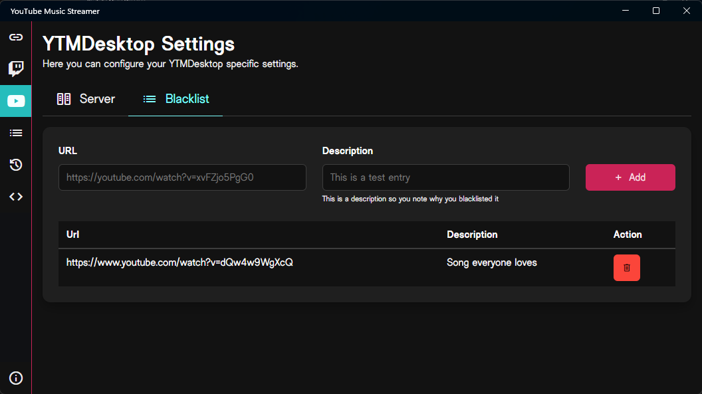The image size is (702, 394).
Task: Open the Twitch settings sidebar icon
Action: click(16, 69)
